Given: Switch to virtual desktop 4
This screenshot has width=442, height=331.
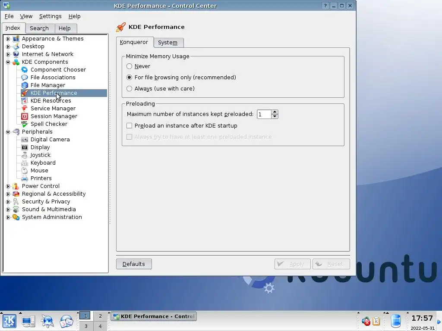Looking at the screenshot, I should click(x=100, y=326).
